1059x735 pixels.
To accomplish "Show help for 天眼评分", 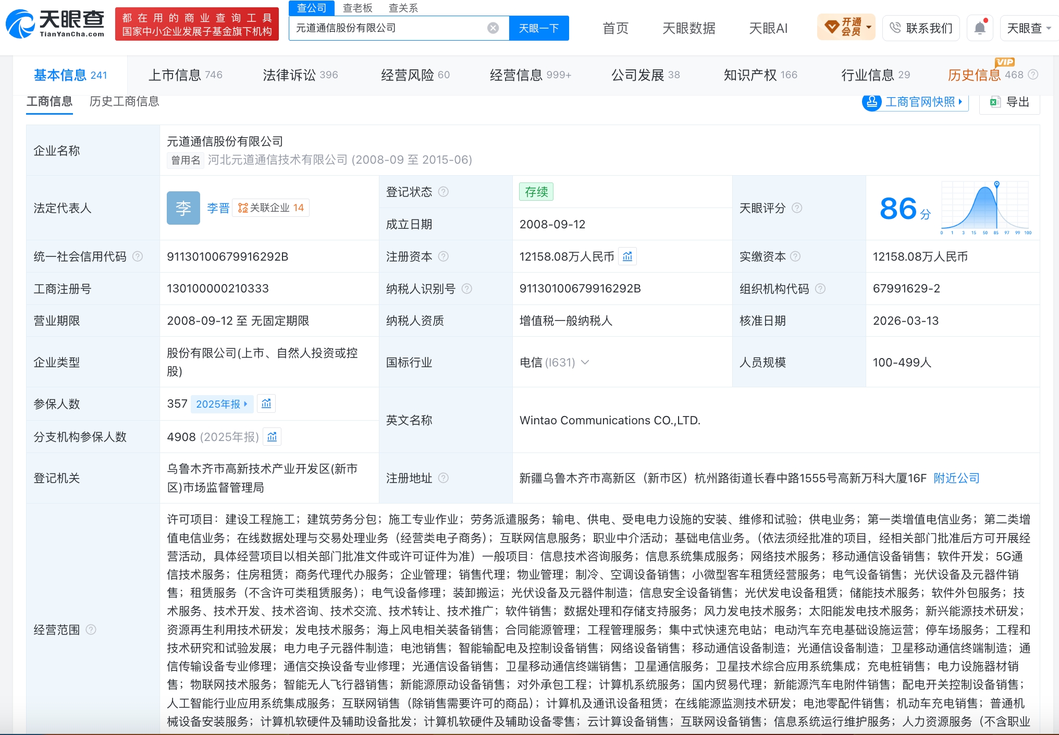I will pos(797,208).
